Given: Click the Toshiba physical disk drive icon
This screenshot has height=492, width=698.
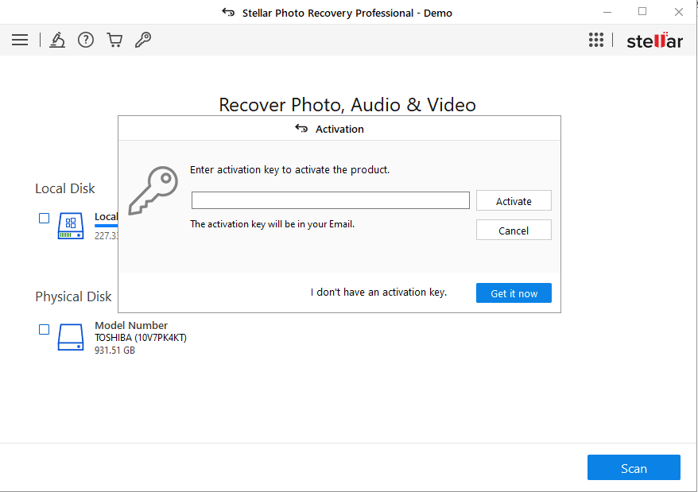Looking at the screenshot, I should (70, 337).
